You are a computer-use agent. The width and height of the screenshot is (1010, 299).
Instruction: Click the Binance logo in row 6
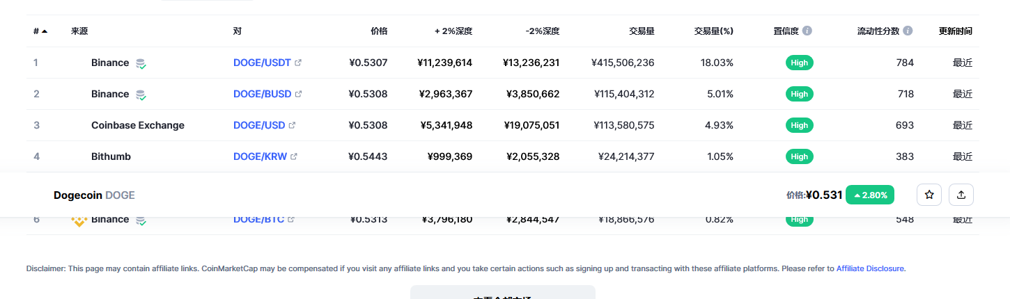[79, 221]
